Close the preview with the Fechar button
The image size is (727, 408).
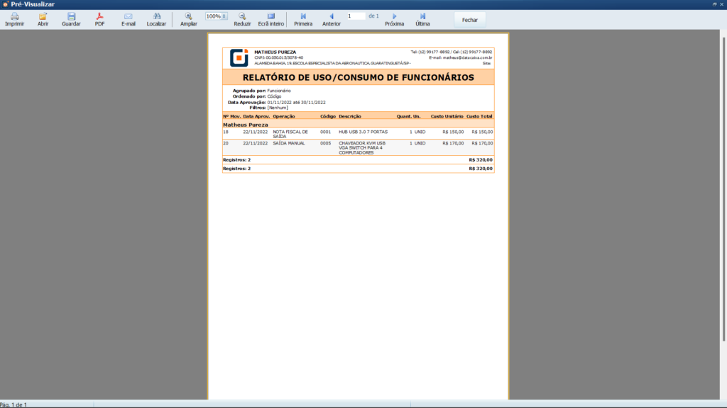coord(469,19)
